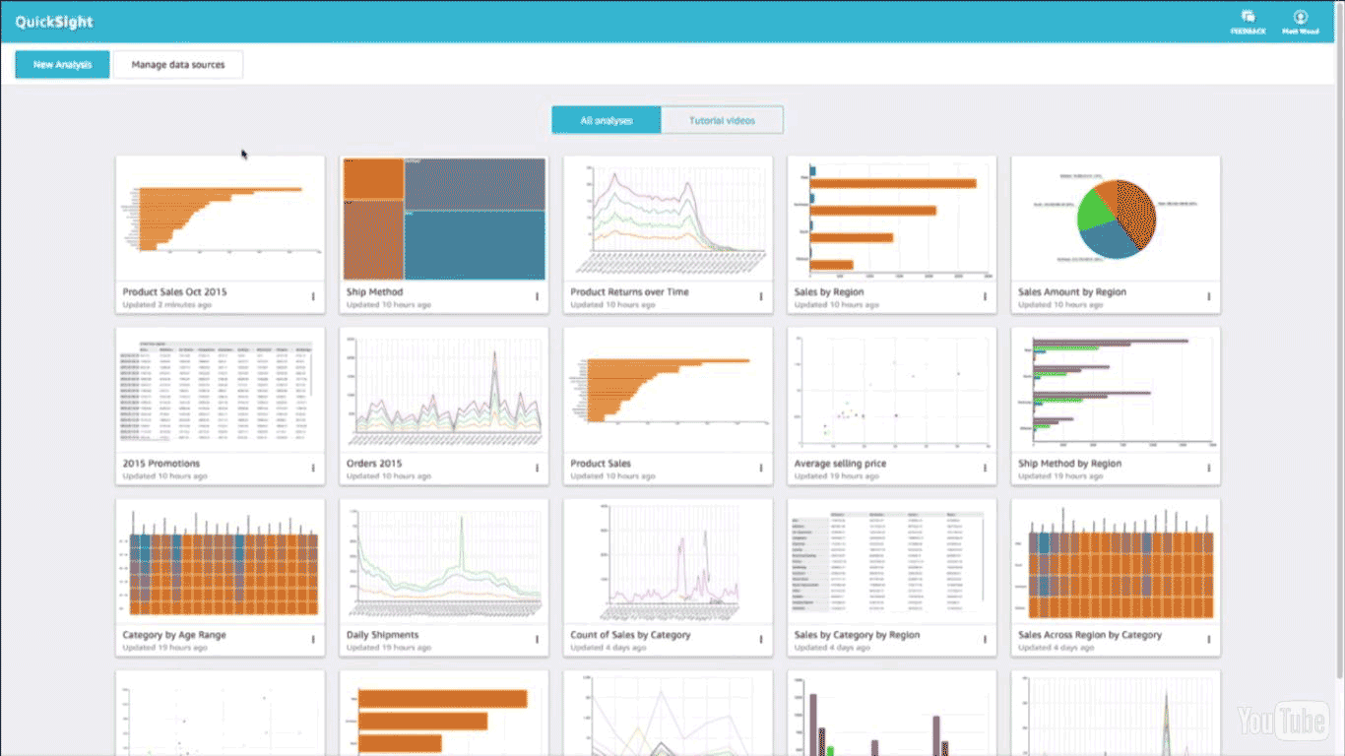Open options menu for Ship Method
Screen dimensions: 1345x756
pyautogui.click(x=537, y=296)
